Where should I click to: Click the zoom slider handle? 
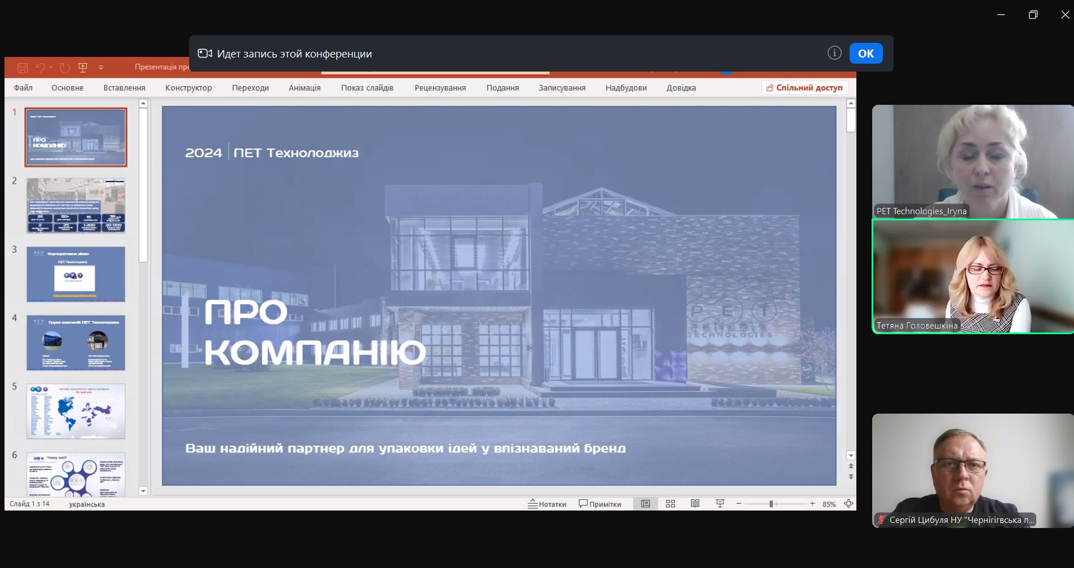(771, 504)
